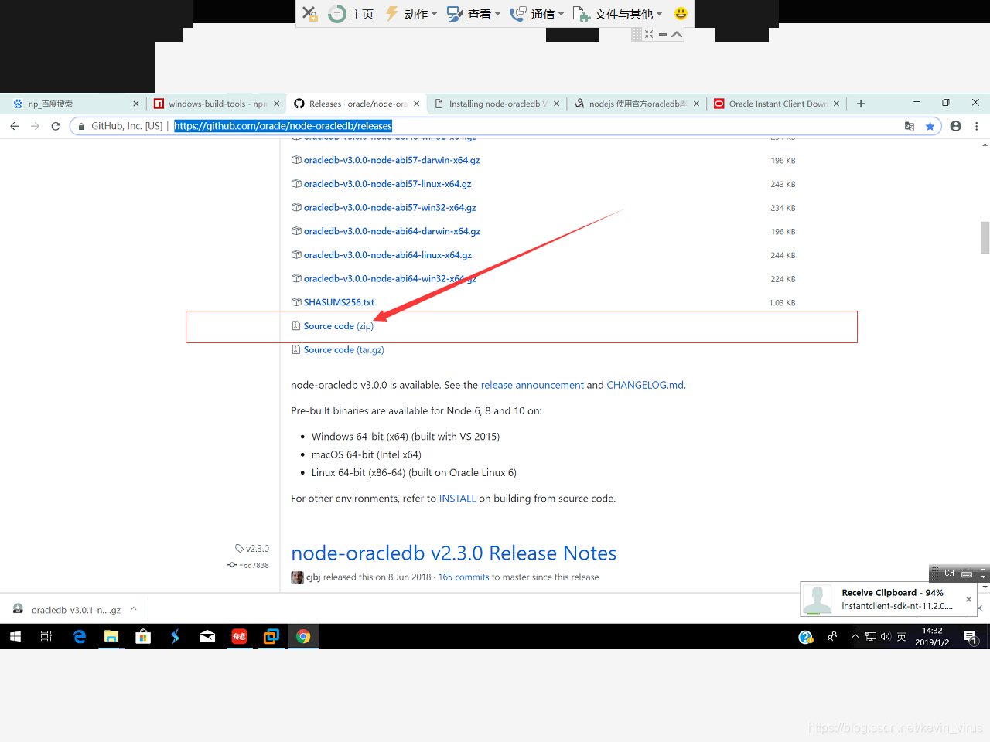This screenshot has width=990, height=742.
Task: Go forward in browser history
Action: click(x=35, y=126)
